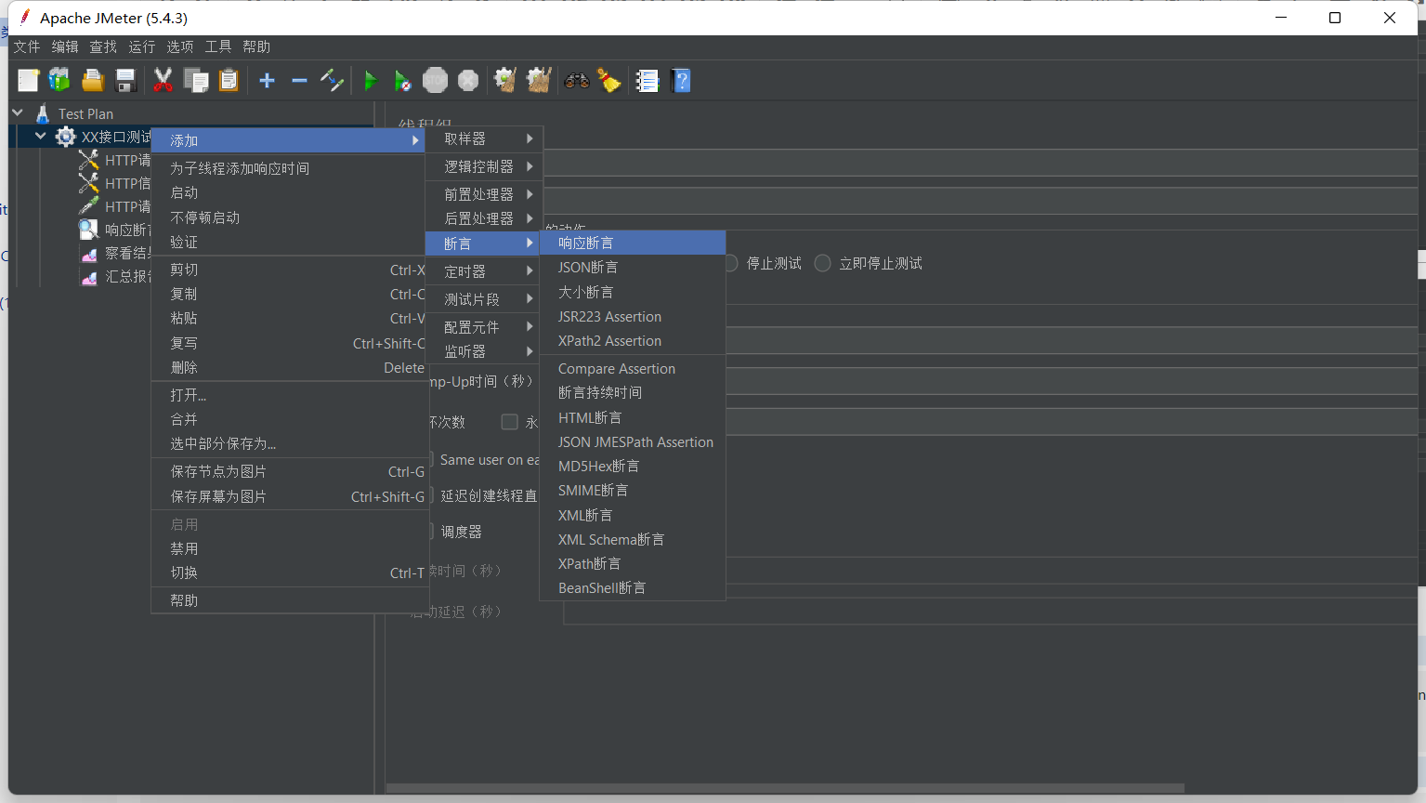Click the Test Plan flask icon
This screenshot has height=803, width=1426.
point(43,113)
